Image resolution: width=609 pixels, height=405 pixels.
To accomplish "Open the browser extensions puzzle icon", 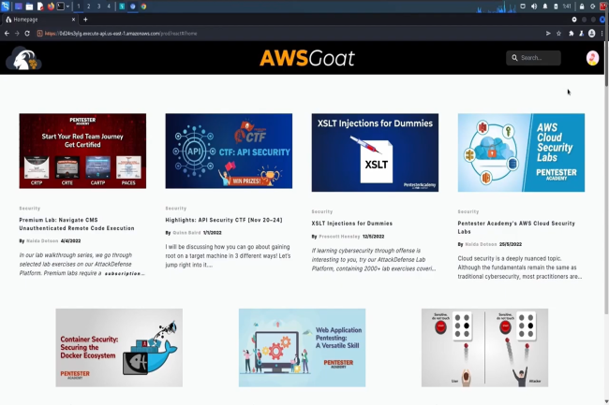I will 571,34.
